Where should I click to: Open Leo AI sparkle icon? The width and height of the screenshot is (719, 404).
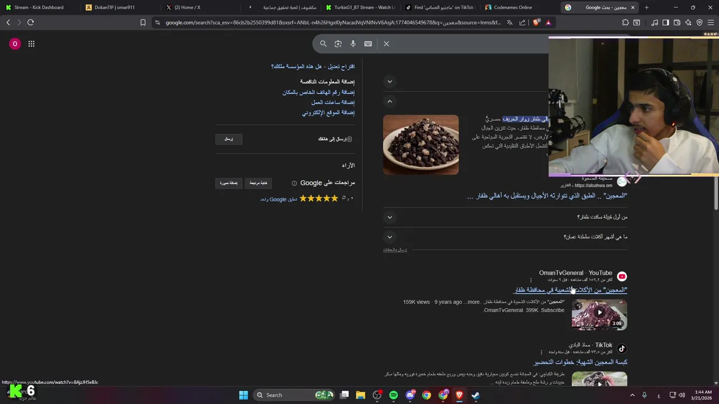point(688,22)
